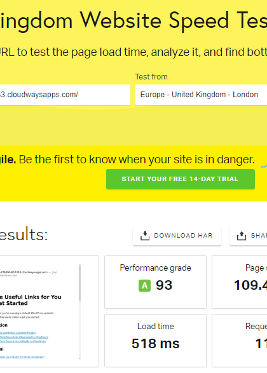Click the share upload icon
Screen dimensions: 267x373
pyautogui.click(x=242, y=236)
